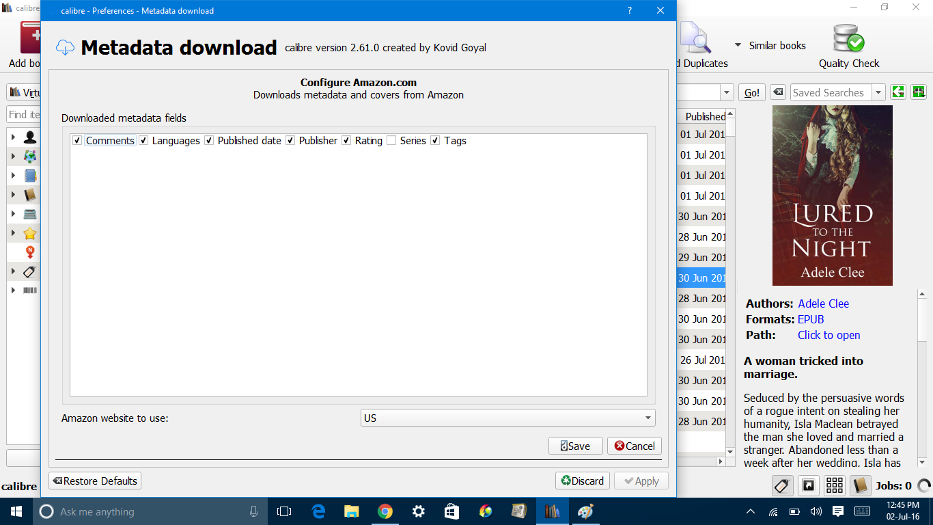Image resolution: width=933 pixels, height=525 pixels.
Task: Toggle the Cover Grid icon in status bar
Action: coord(835,485)
